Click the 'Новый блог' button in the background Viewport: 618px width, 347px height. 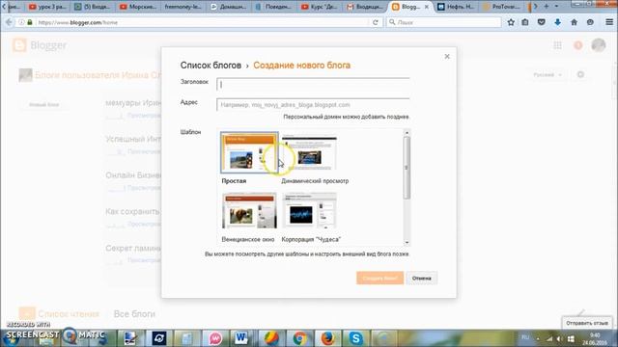[44, 105]
